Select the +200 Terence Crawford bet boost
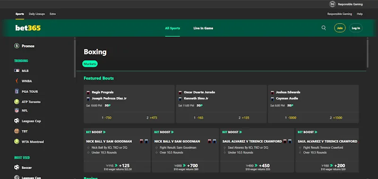The height and width of the screenshot is (179, 378). pyautogui.click(x=333, y=167)
